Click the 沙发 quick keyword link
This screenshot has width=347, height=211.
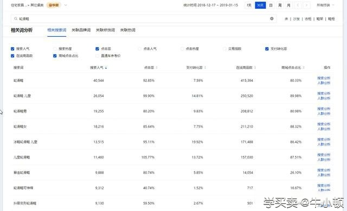[x=297, y=19]
